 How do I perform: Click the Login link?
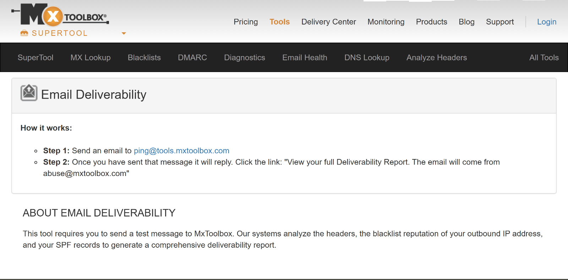[547, 22]
